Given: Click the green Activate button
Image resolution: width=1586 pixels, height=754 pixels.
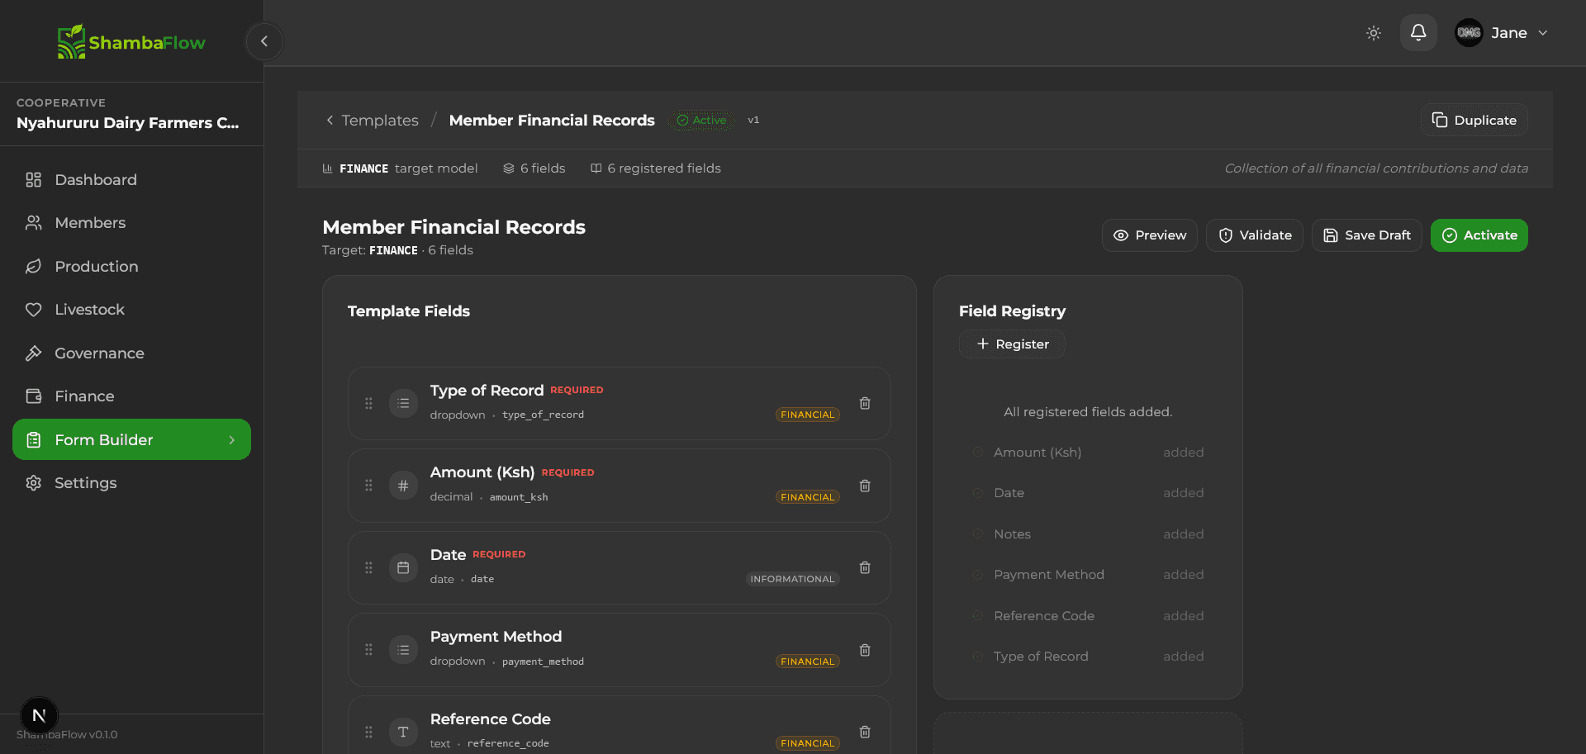Looking at the screenshot, I should [1479, 235].
